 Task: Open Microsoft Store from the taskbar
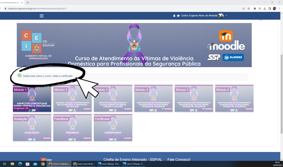click(x=28, y=164)
